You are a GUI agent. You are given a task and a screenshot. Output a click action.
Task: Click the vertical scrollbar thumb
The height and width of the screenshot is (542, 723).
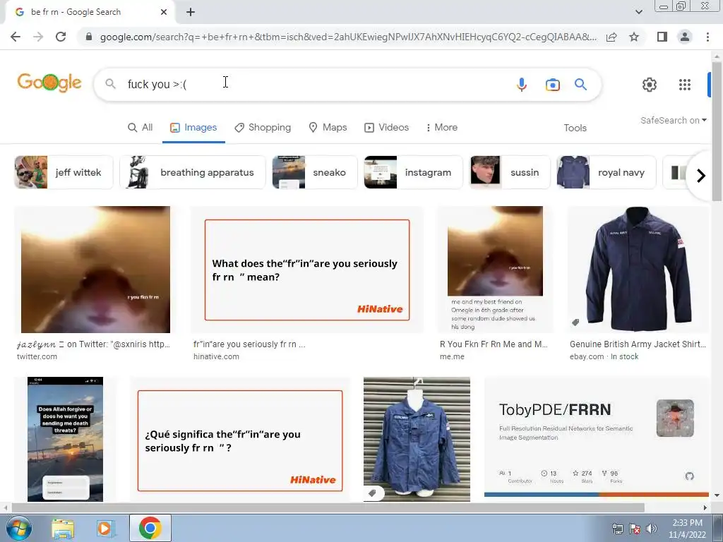717,131
